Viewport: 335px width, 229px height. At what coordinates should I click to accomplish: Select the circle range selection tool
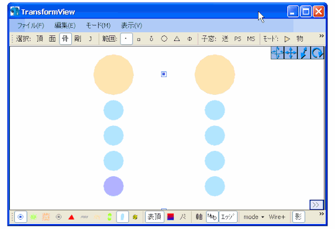tap(164, 38)
